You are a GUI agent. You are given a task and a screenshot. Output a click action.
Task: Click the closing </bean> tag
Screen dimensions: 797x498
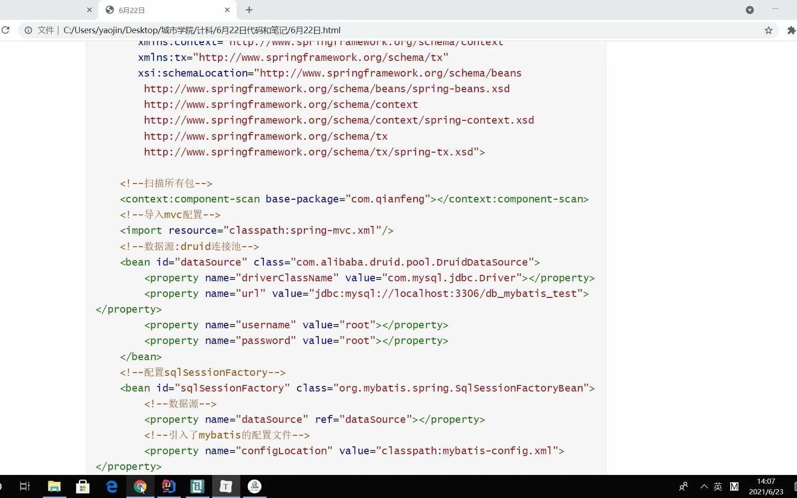pyautogui.click(x=141, y=357)
